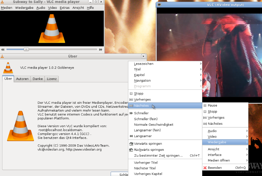Click the highlighted Wiedergabe context menu entry
262x176 pixels.
[225, 142]
